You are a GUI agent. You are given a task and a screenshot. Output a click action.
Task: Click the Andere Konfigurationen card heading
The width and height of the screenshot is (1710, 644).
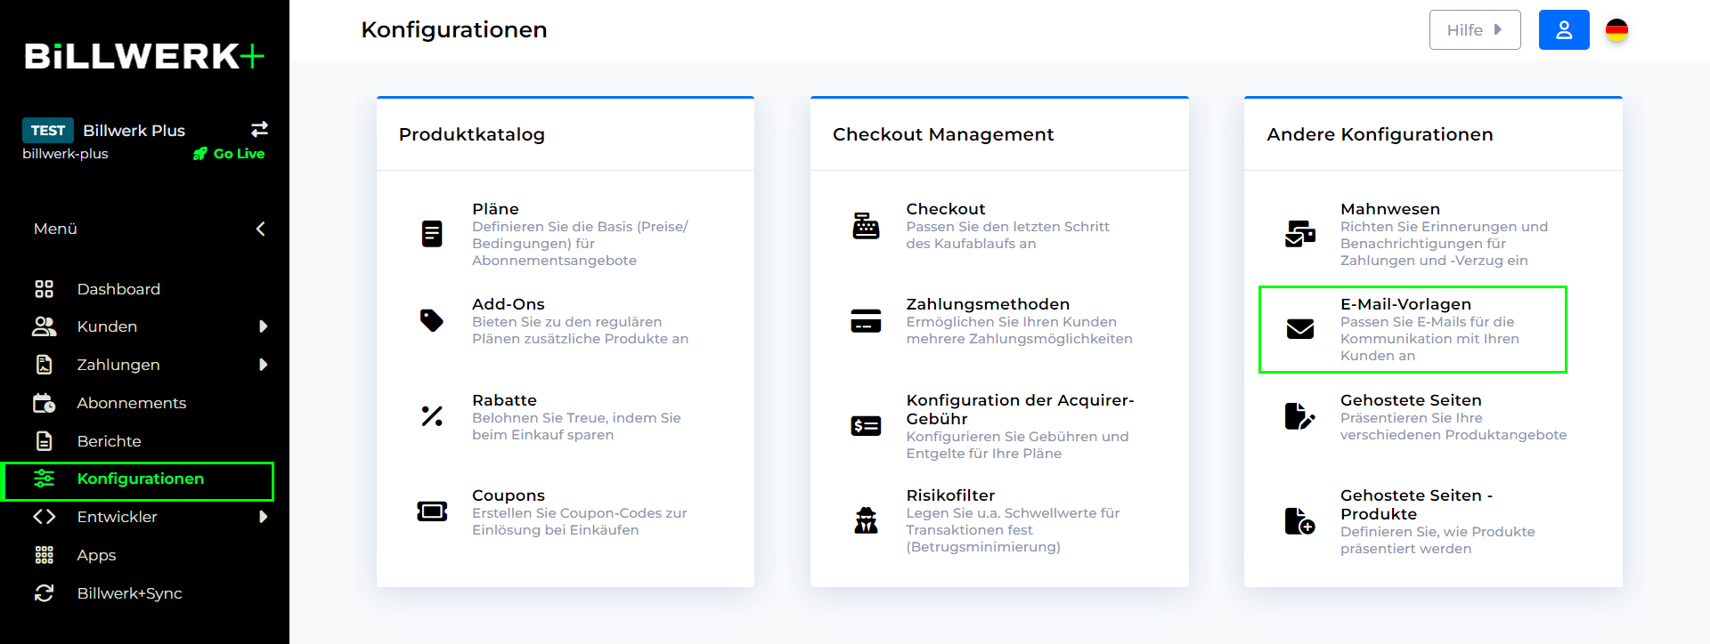1380,134
